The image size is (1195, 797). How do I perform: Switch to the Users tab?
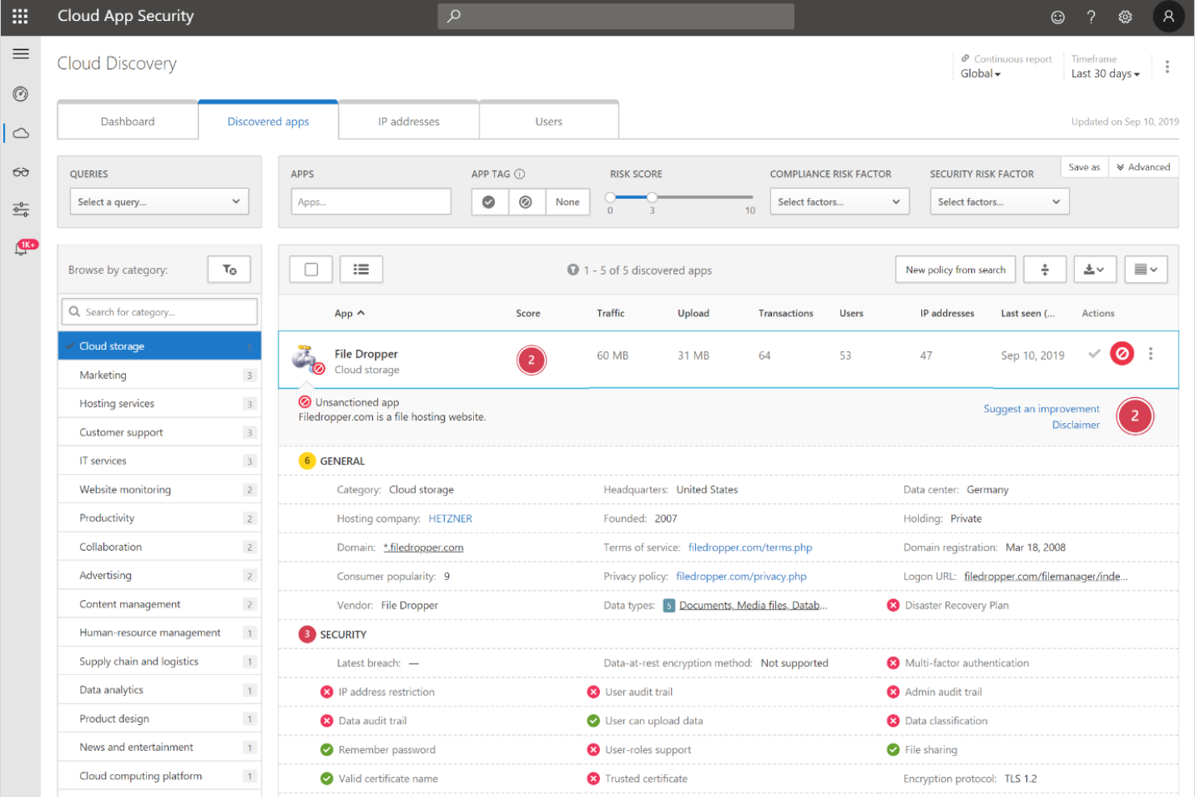[x=548, y=121]
